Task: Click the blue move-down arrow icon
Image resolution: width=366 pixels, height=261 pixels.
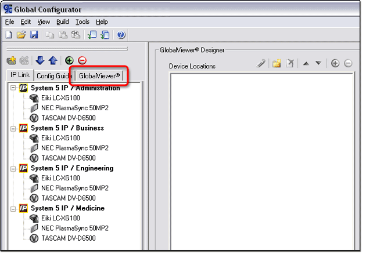Action: [x=40, y=60]
